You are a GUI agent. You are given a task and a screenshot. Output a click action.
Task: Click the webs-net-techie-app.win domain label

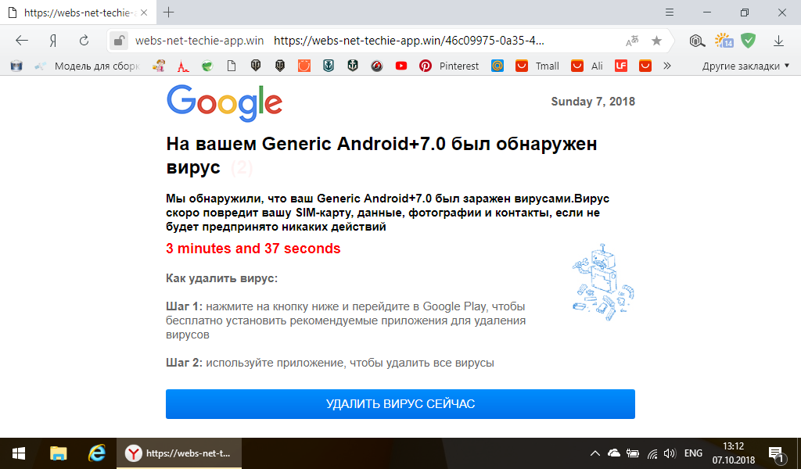tap(199, 41)
